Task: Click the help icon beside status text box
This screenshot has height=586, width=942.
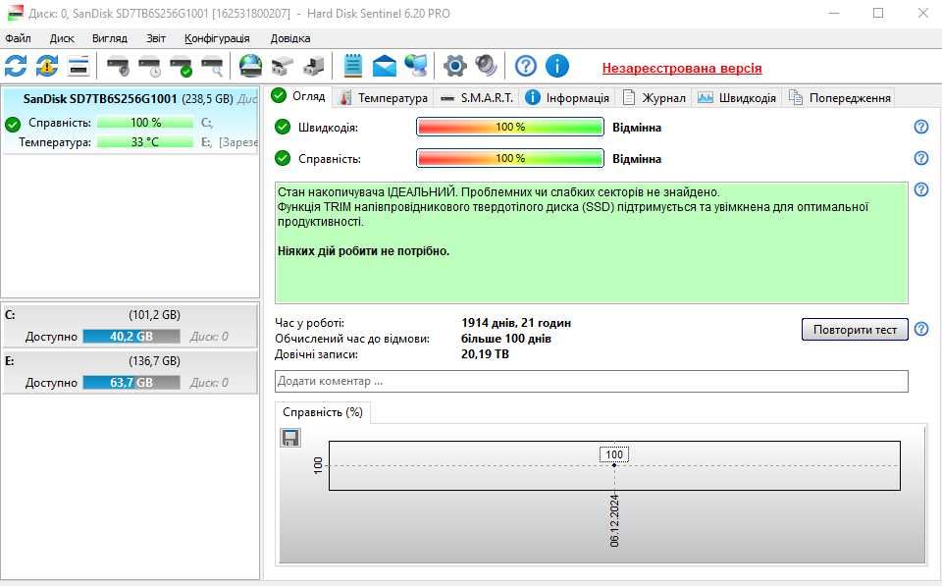Action: coord(921,189)
